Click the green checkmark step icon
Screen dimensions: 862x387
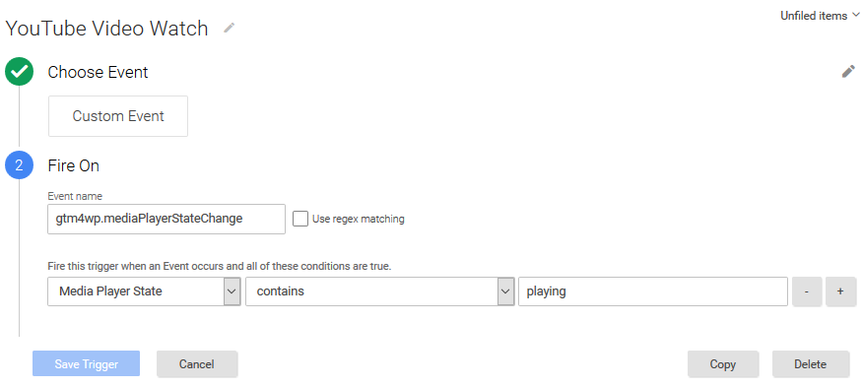(20, 72)
